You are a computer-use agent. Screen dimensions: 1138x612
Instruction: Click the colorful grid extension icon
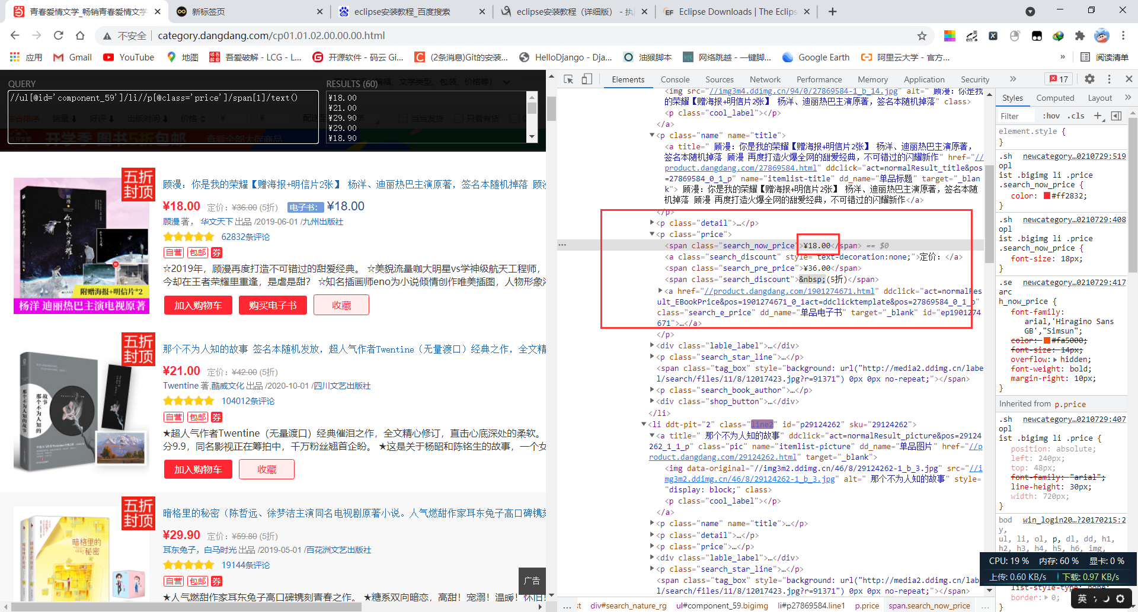tap(950, 36)
